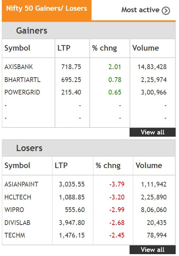Open the POWERGRID symbol link
The image size is (179, 256).
[x=22, y=92]
